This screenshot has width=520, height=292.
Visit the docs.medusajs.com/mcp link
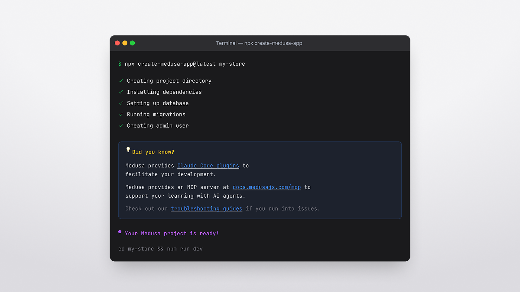[x=266, y=187]
